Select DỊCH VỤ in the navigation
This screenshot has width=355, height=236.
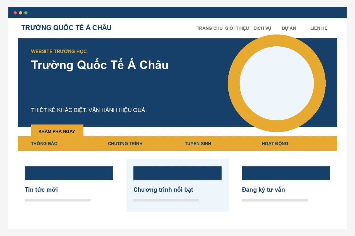262,28
